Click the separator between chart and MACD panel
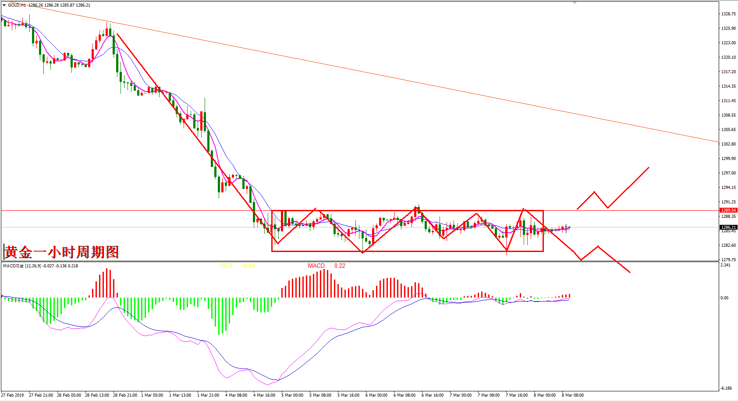The image size is (738, 401). tap(359, 261)
